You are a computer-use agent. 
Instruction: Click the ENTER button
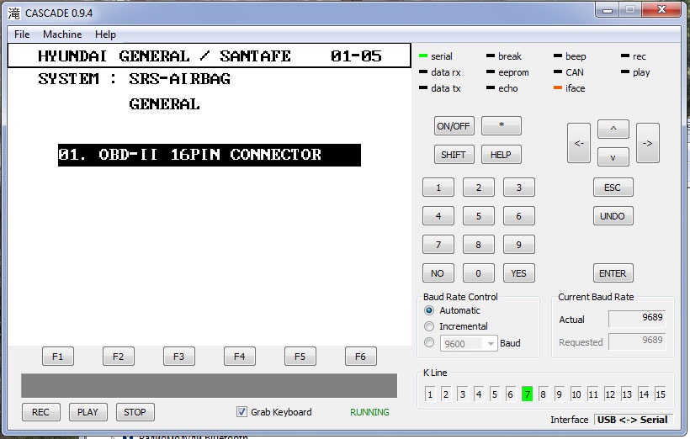pos(613,273)
